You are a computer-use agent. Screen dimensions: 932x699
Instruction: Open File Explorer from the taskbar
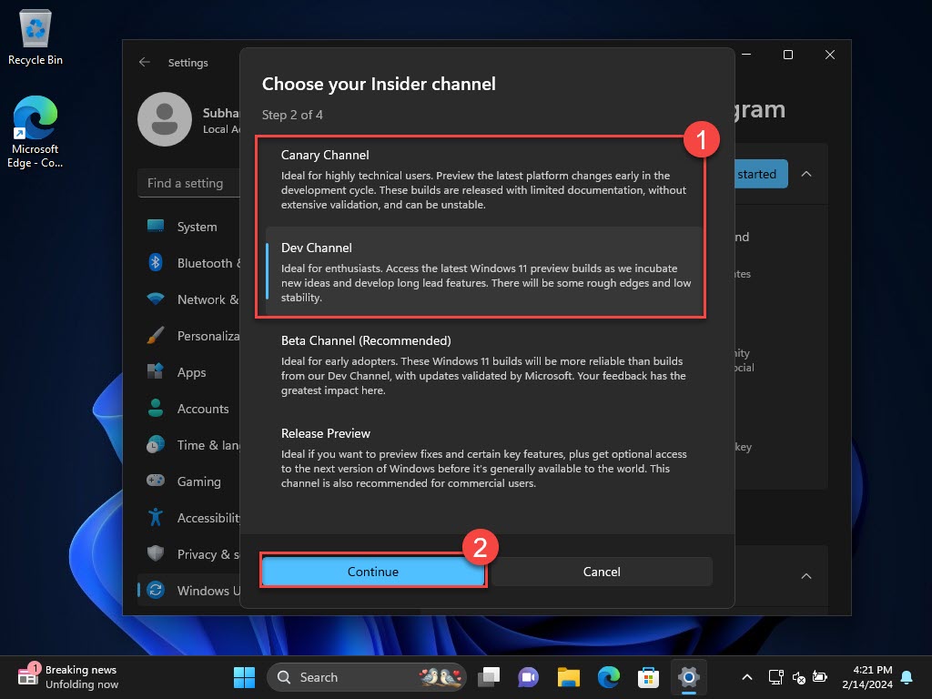[x=568, y=677]
